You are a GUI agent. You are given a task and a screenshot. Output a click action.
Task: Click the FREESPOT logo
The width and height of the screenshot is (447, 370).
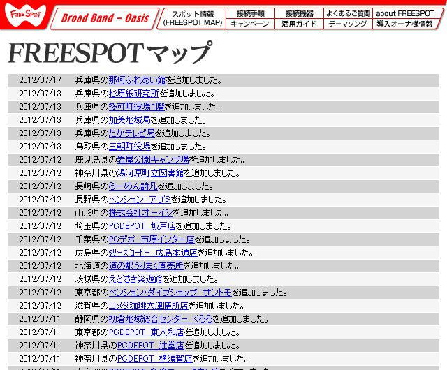[x=25, y=15]
